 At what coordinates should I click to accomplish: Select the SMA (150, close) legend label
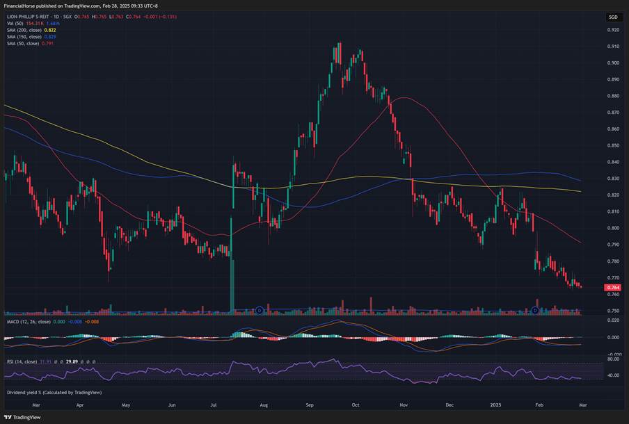pyautogui.click(x=22, y=37)
